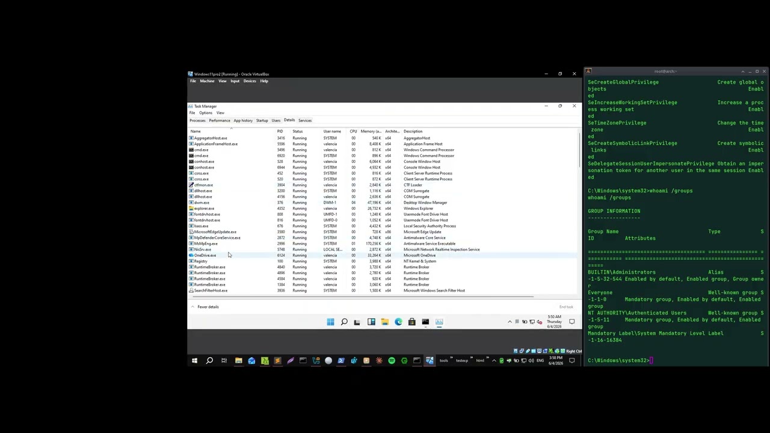
Task: Open the VirtualBox Devices menu
Action: (250, 81)
